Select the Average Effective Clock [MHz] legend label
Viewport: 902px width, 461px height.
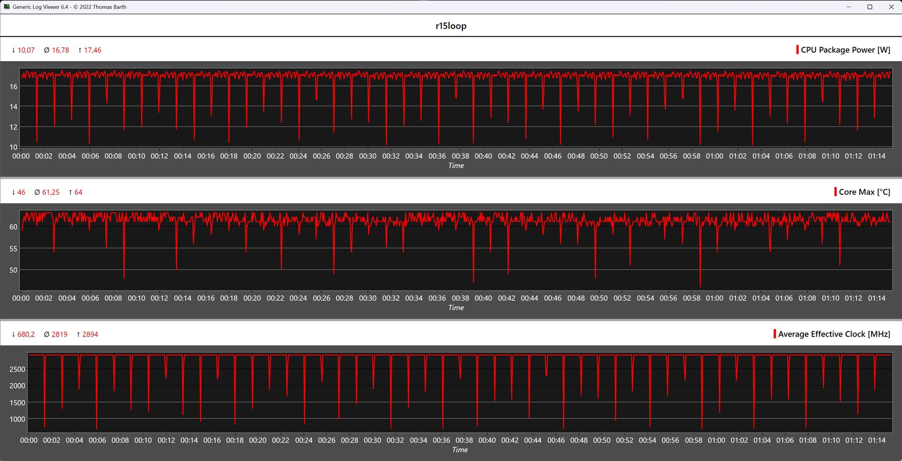click(834, 334)
